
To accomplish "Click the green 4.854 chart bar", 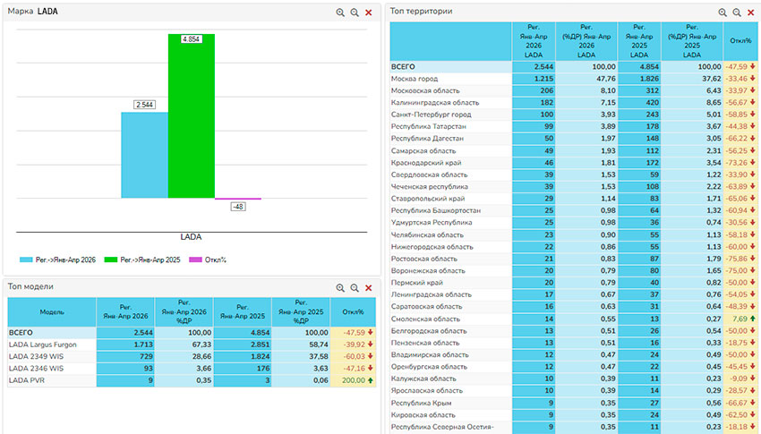I will click(192, 116).
